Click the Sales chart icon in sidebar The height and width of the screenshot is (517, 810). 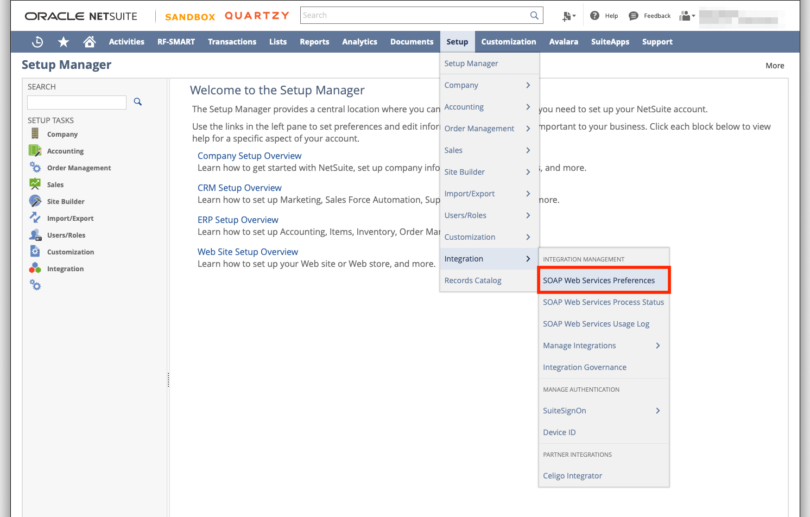[x=35, y=184]
